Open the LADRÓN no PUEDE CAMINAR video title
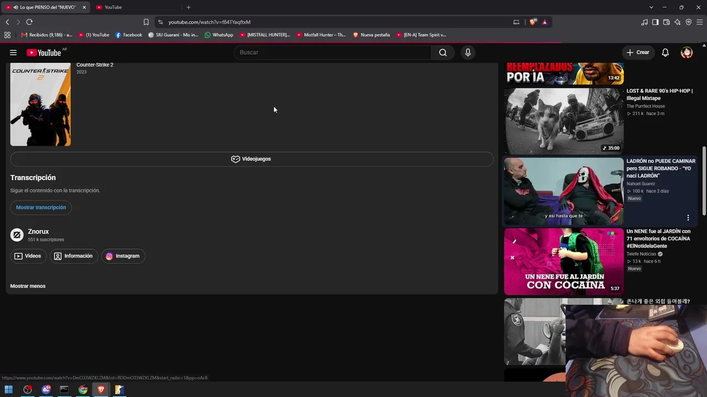This screenshot has width=707, height=397. tap(661, 168)
